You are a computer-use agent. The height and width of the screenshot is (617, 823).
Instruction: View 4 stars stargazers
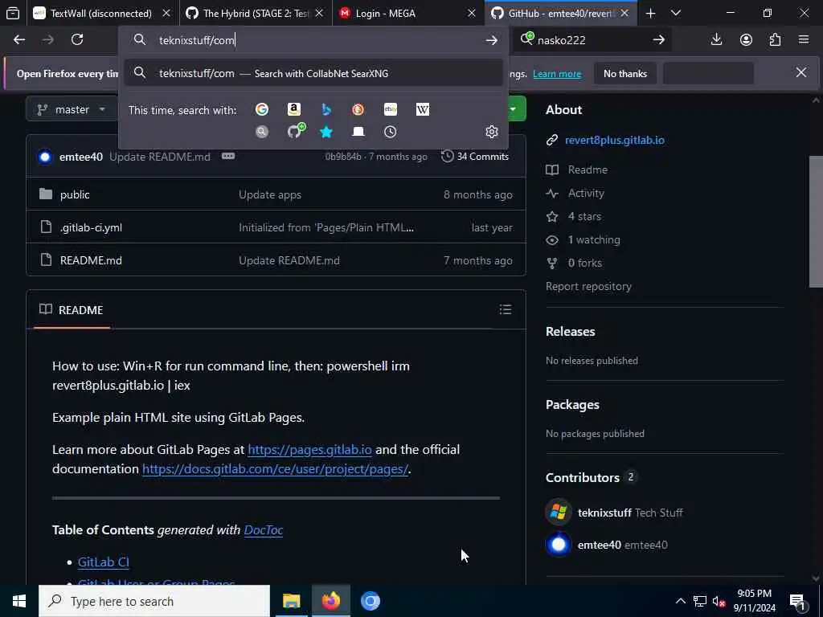tap(584, 216)
